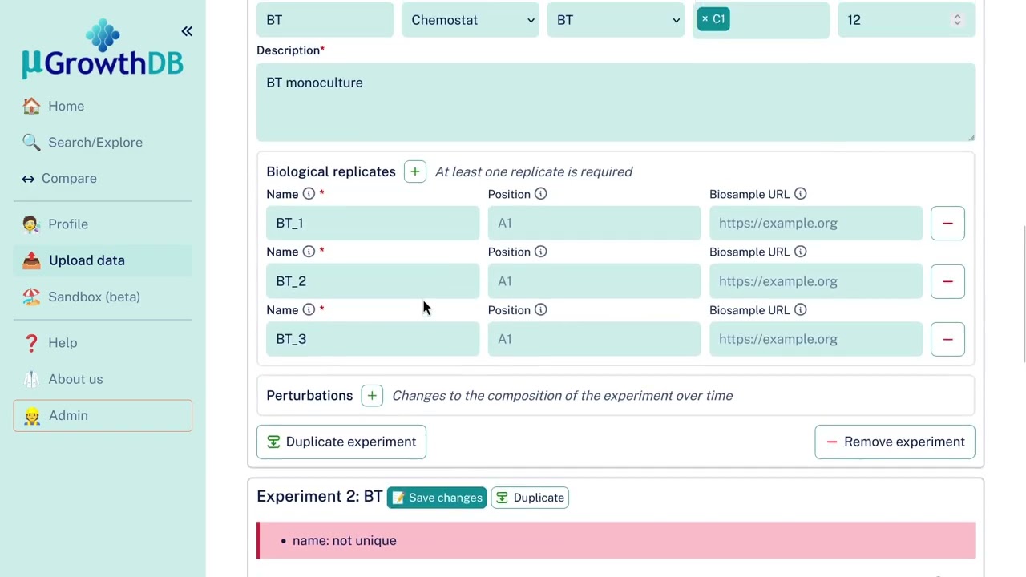Show info for first Position field
Screen dimensions: 1026x577
pos(541,194)
